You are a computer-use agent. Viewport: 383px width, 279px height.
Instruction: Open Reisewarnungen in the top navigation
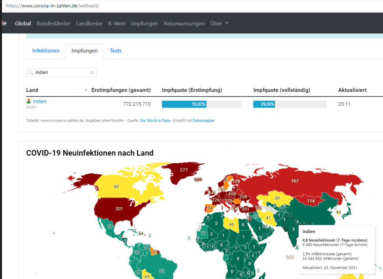click(184, 23)
